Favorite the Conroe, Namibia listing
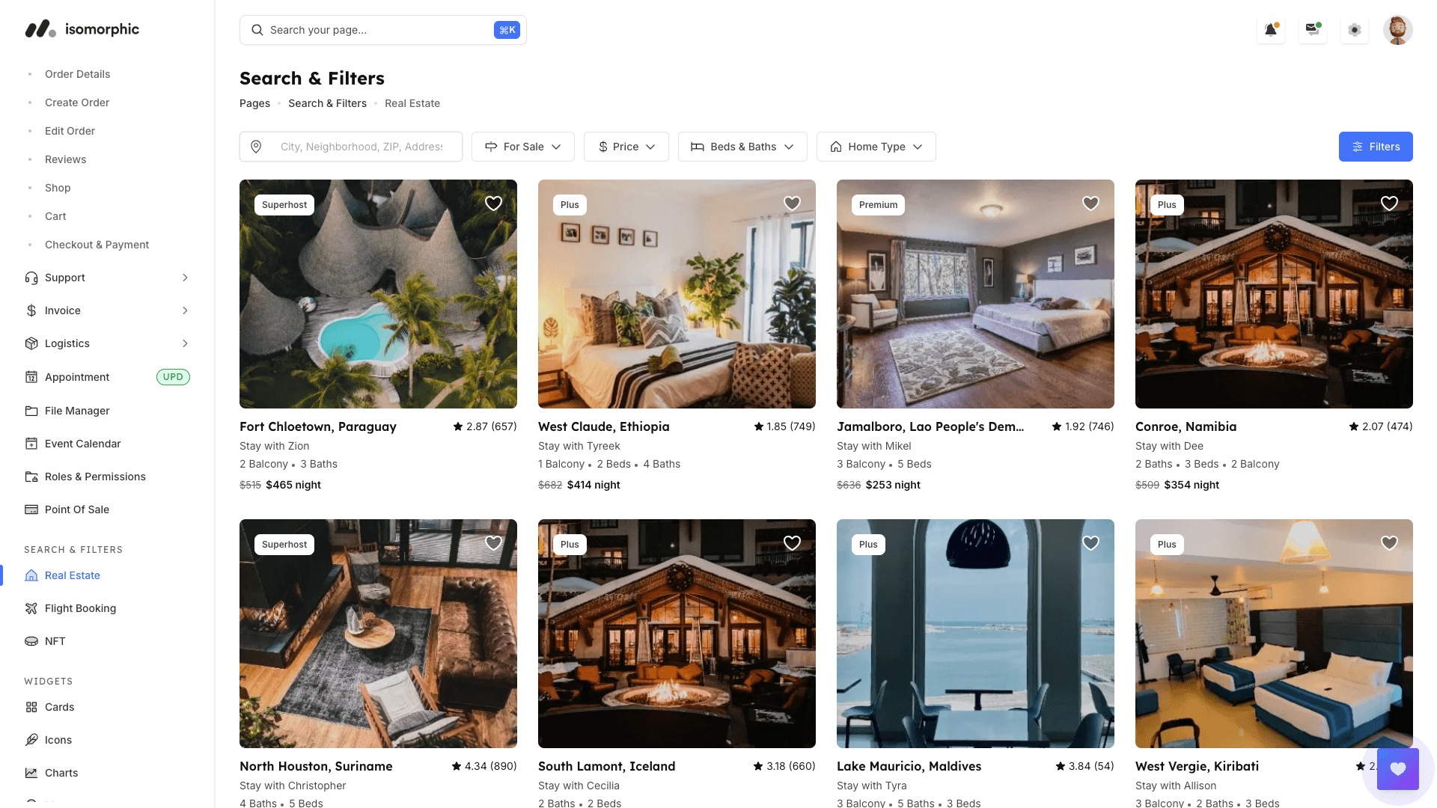 tap(1389, 203)
